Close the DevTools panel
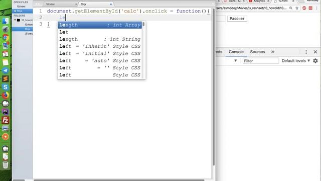 [x=315, y=52]
